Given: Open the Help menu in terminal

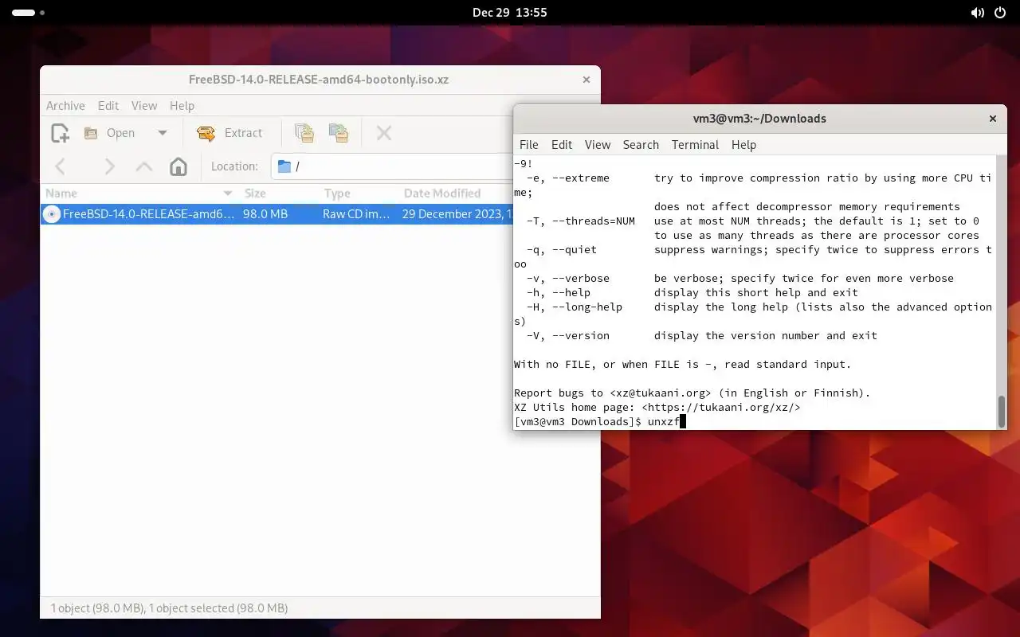Looking at the screenshot, I should tap(743, 145).
